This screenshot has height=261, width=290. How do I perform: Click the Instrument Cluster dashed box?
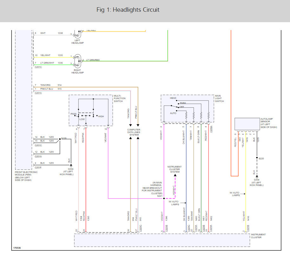[x=162, y=240]
